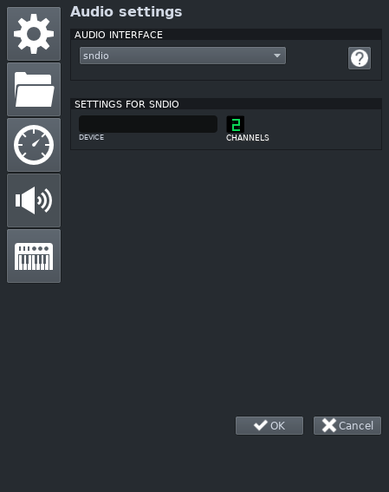This screenshot has width=389, height=492.
Task: Click the SETTINGS FOR SNDIO section header
Action: [126, 104]
